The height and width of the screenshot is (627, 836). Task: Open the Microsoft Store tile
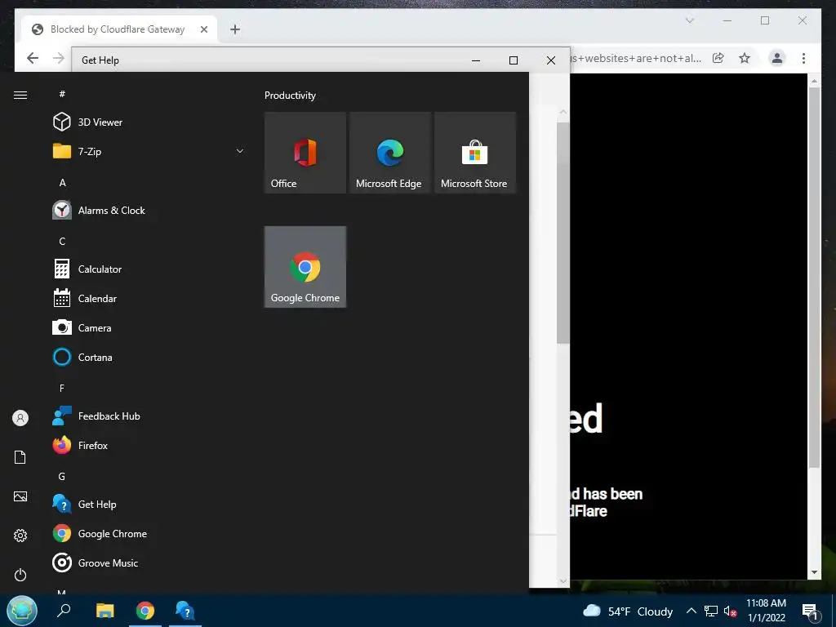click(x=475, y=153)
